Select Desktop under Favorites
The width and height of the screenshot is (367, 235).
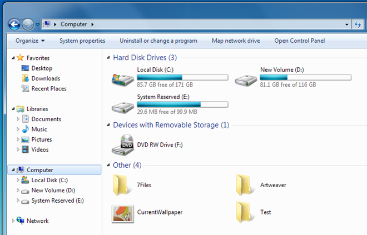pyautogui.click(x=42, y=68)
